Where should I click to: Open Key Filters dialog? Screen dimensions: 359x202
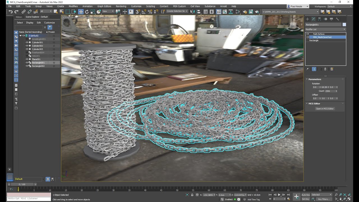[324, 199]
